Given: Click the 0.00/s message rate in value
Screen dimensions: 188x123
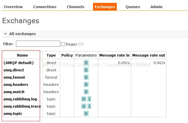Looking at the screenshot, I should click(124, 63).
